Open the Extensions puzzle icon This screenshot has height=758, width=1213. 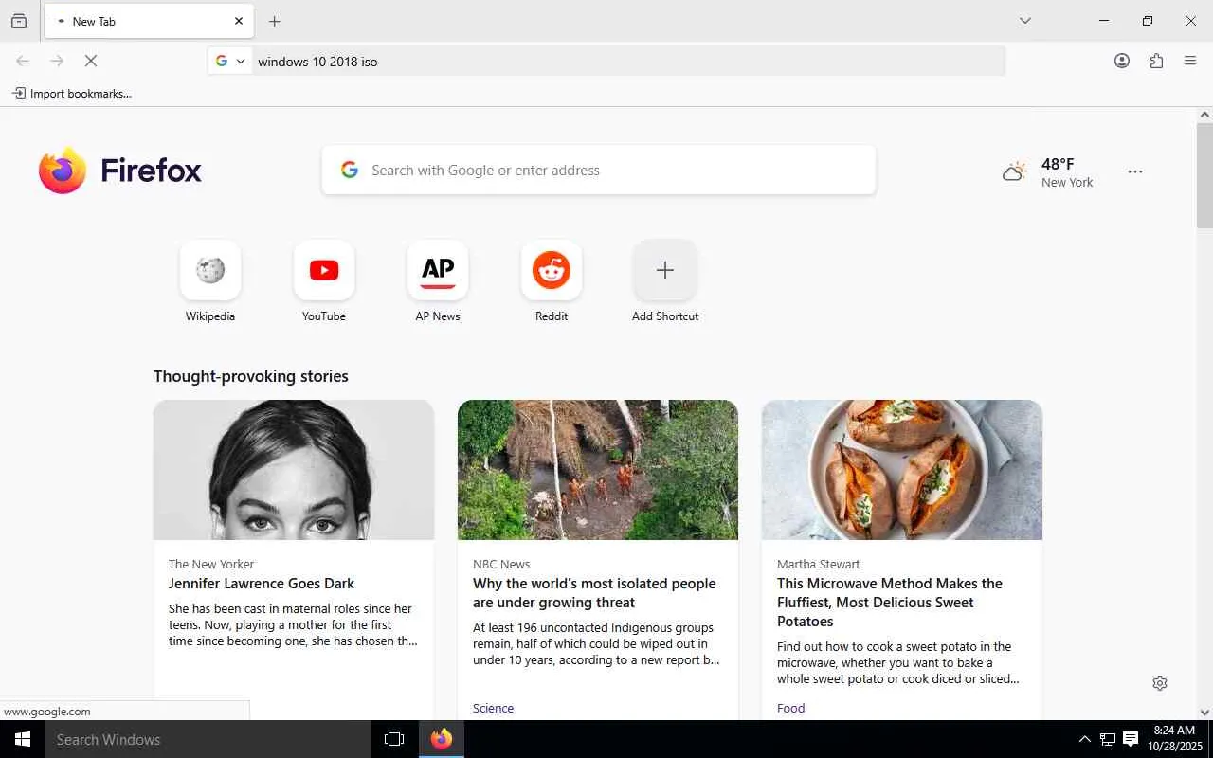pos(1156,61)
